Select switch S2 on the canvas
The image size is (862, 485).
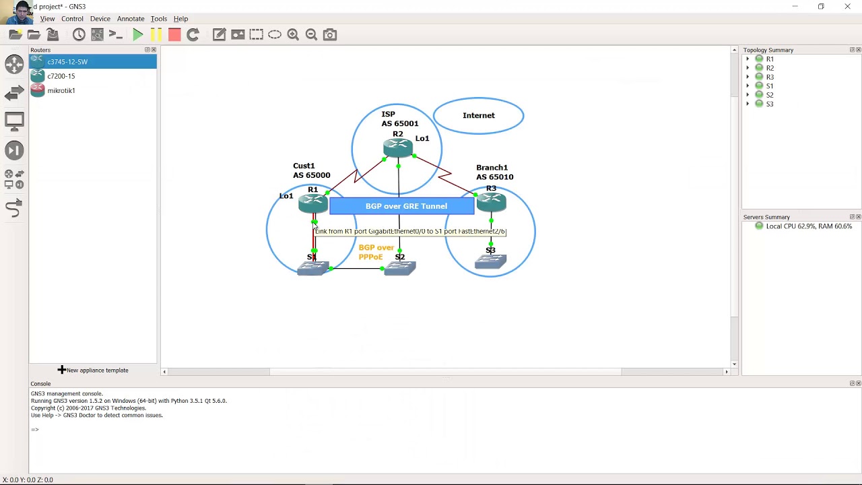[x=400, y=268]
